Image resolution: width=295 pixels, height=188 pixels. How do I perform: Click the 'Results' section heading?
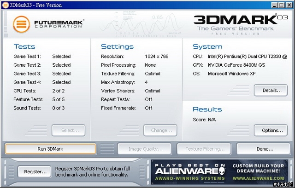click(x=207, y=109)
